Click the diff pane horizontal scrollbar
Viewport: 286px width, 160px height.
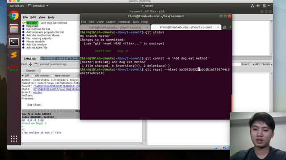coord(82,144)
